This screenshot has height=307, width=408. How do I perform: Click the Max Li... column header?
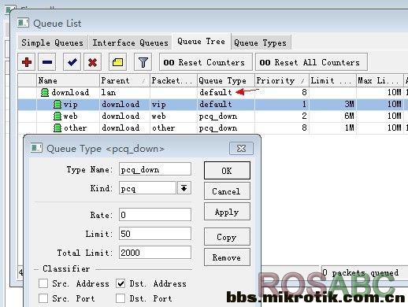[x=380, y=80]
